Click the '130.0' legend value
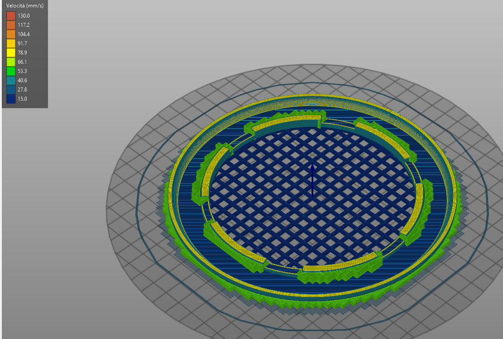 tap(24, 16)
